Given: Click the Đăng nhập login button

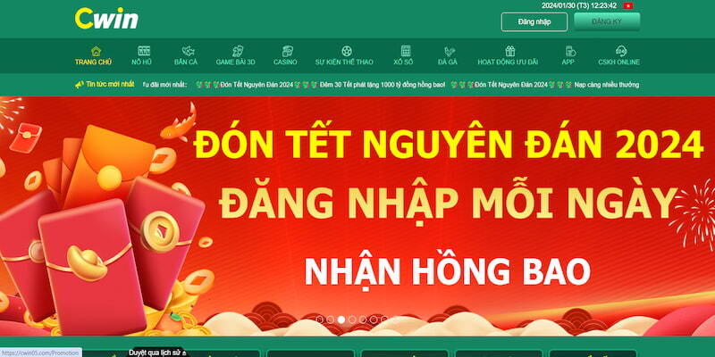Looking at the screenshot, I should (x=534, y=21).
